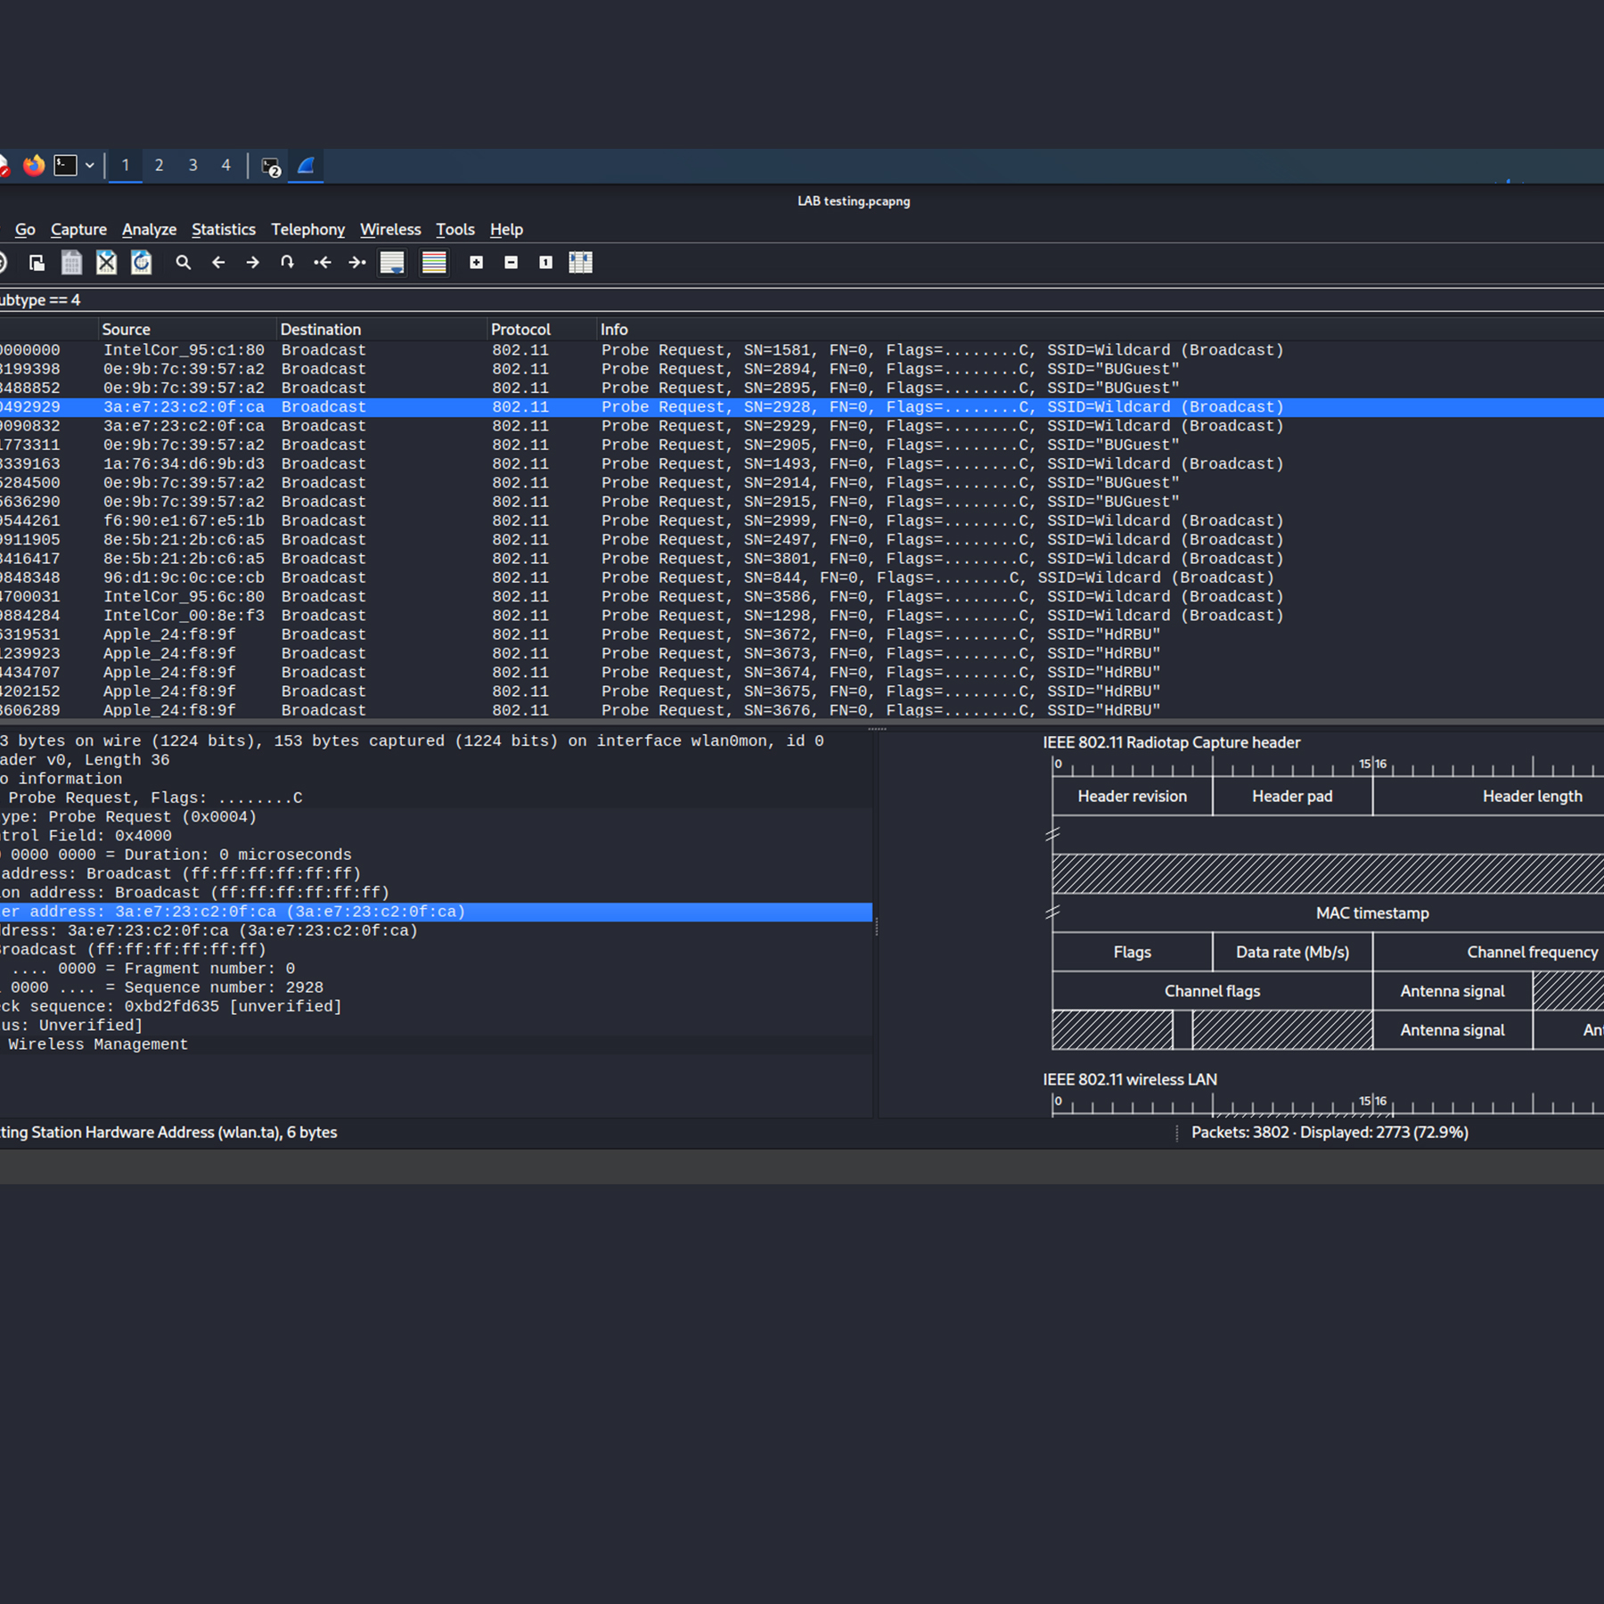Switch to workspace 3 in panel
Screen dimensions: 1604x1604
[192, 166]
